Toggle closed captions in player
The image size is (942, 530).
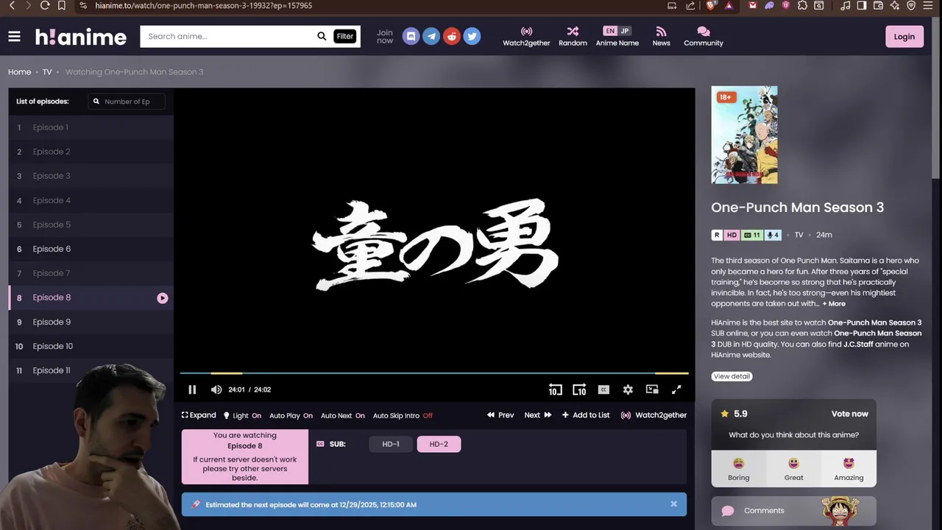click(x=603, y=389)
